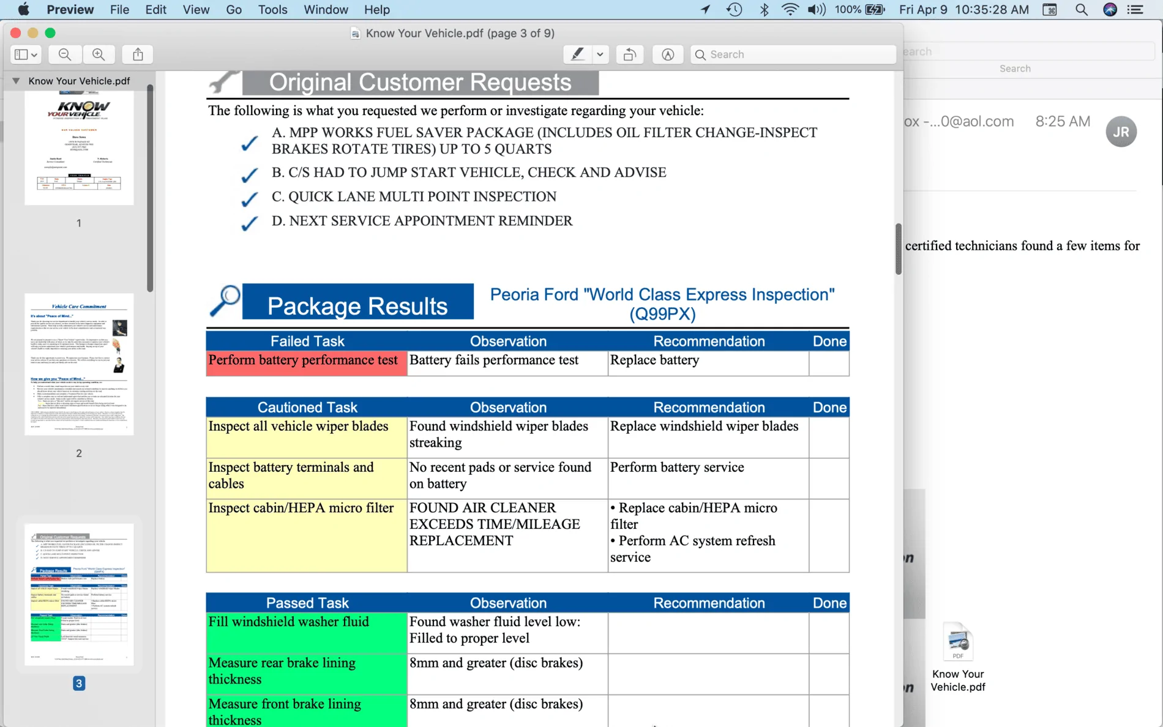The width and height of the screenshot is (1163, 727).
Task: Click the 'Peoria Ford World Class Express Inspection' title
Action: pos(662,304)
